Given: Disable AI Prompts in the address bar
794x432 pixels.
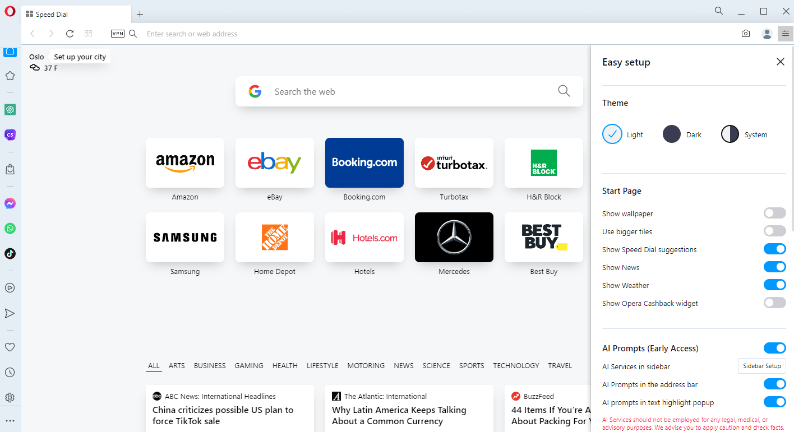Looking at the screenshot, I should point(775,384).
